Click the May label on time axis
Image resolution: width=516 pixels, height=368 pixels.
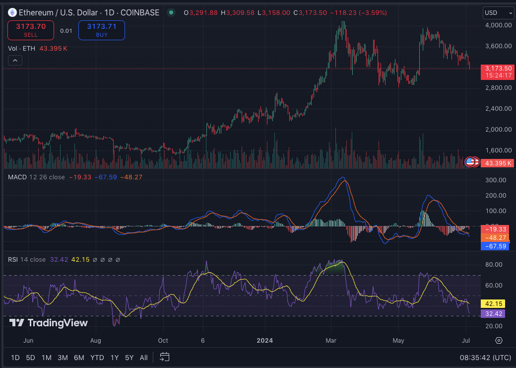(398, 340)
